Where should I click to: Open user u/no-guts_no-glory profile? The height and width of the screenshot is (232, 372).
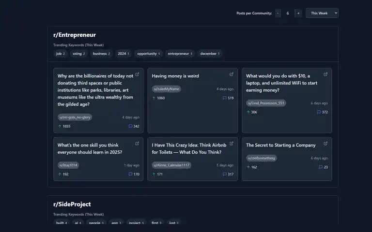(x=75, y=117)
